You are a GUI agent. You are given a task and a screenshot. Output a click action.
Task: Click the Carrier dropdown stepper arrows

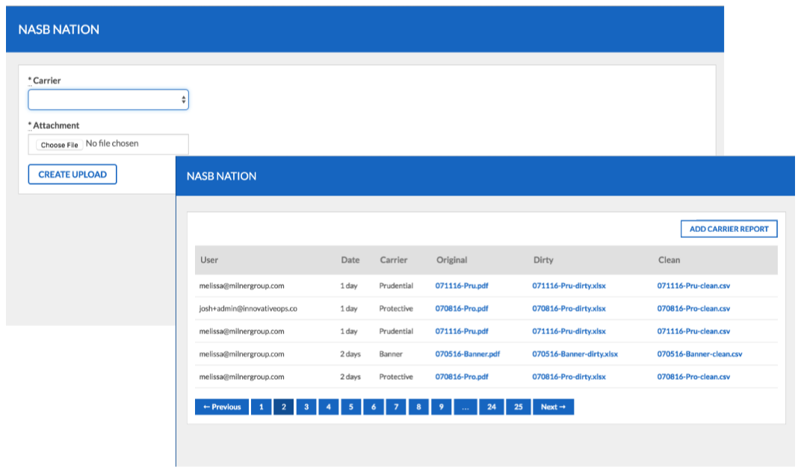(182, 98)
